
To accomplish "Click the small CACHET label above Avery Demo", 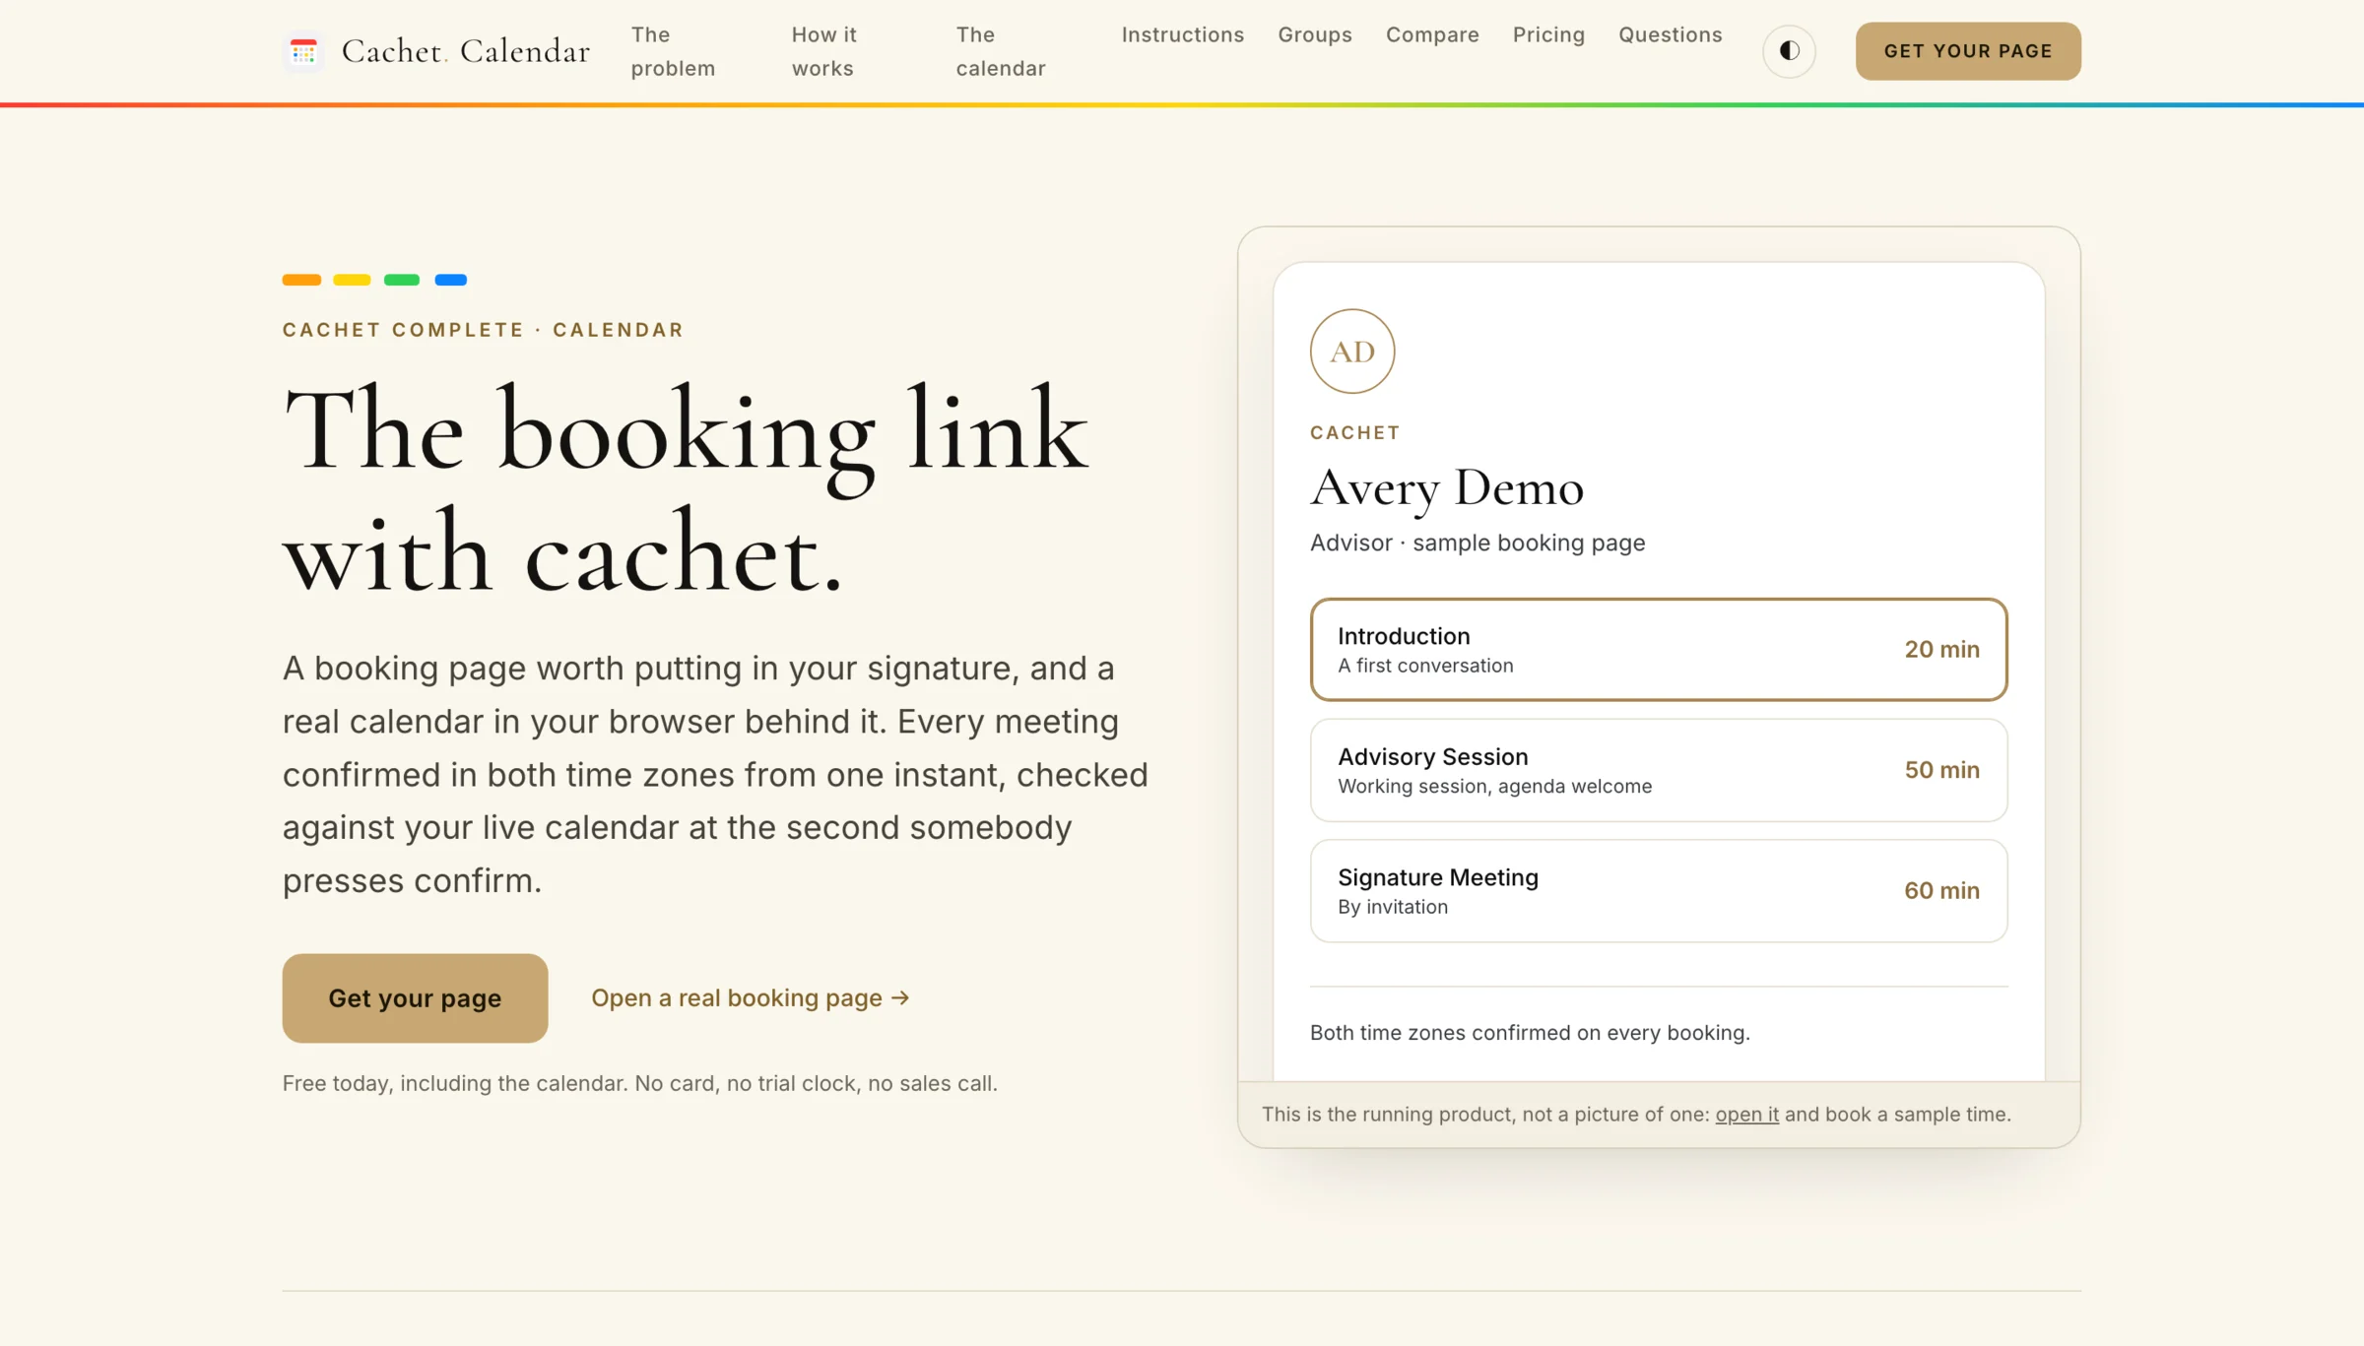I will pyautogui.click(x=1354, y=432).
